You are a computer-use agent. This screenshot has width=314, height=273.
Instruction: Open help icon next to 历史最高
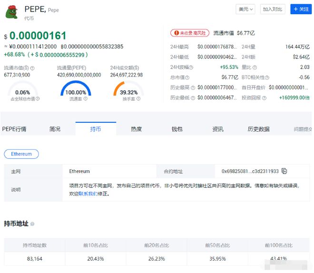point(193,88)
